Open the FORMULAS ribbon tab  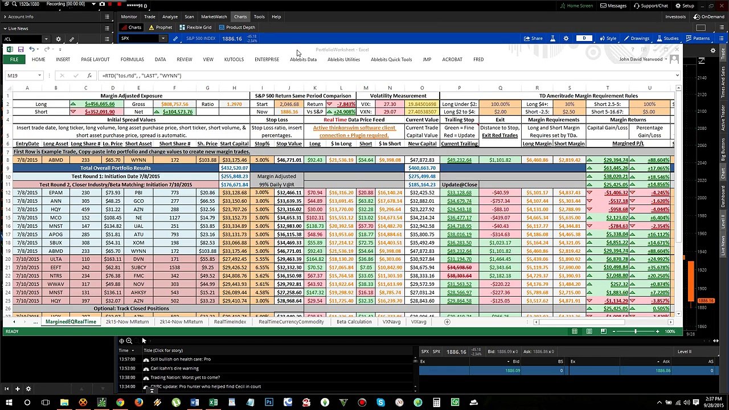pyautogui.click(x=132, y=59)
